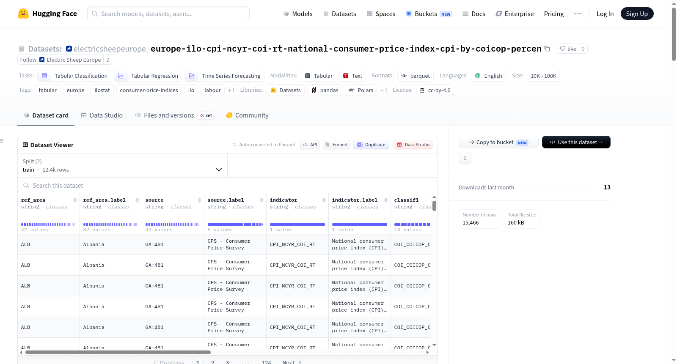Open the navigation extra menu icon

578,14
